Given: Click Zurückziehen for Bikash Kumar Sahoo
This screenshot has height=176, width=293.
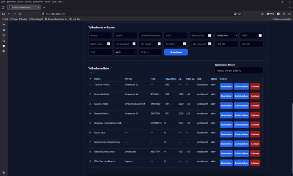Looking at the screenshot, I should (241, 153).
